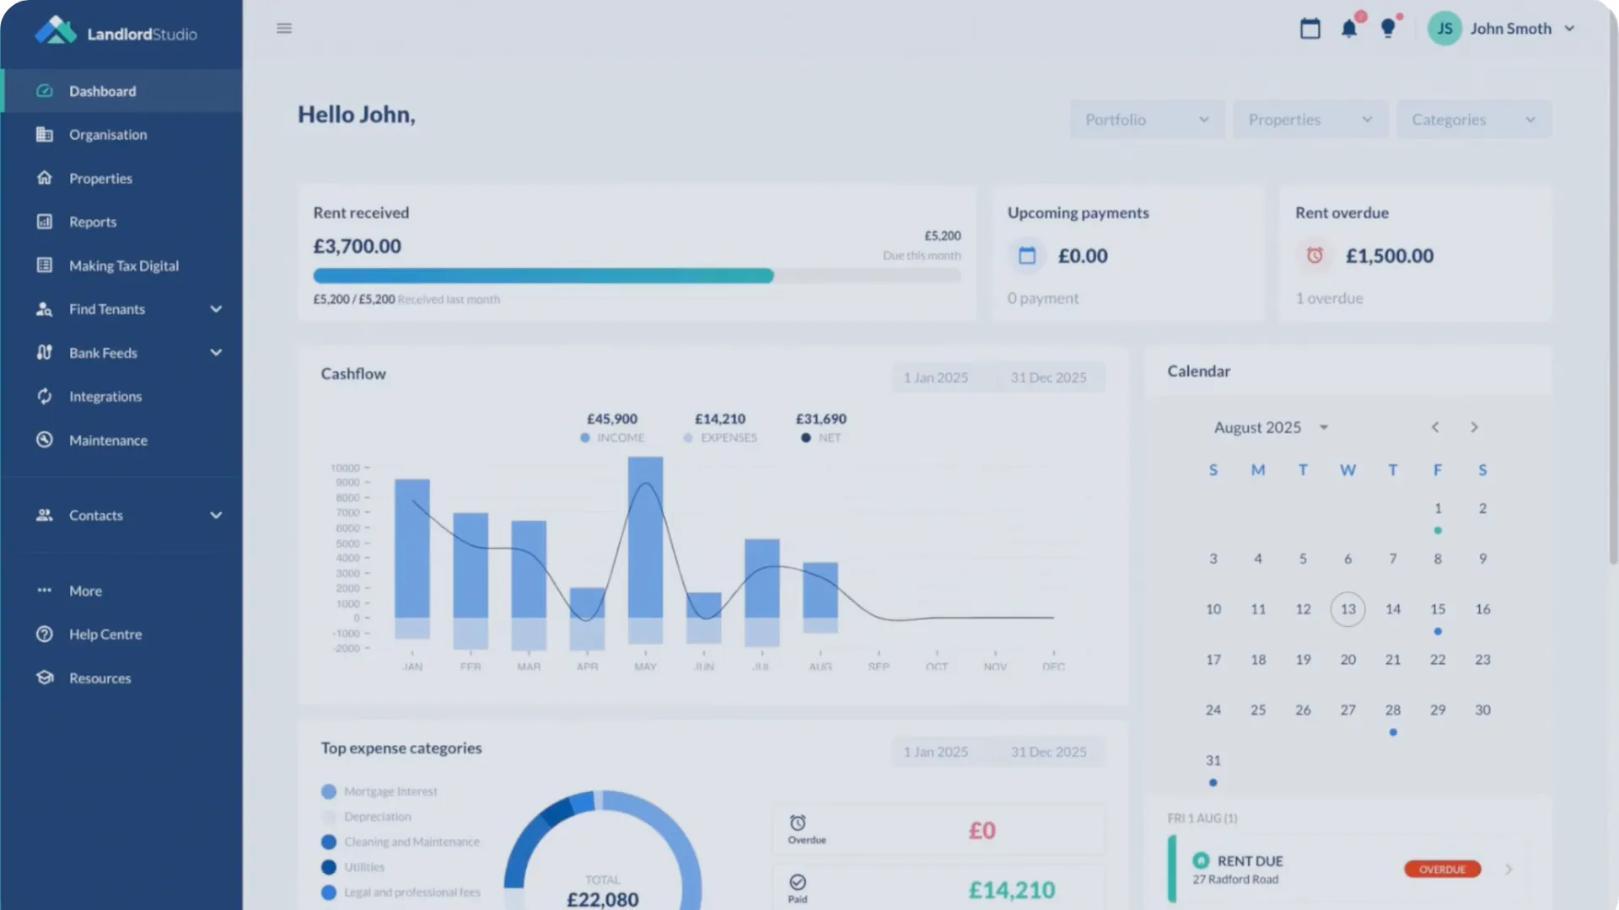Open Making Tax Digital in sidebar
This screenshot has width=1619, height=910.
pos(123,265)
